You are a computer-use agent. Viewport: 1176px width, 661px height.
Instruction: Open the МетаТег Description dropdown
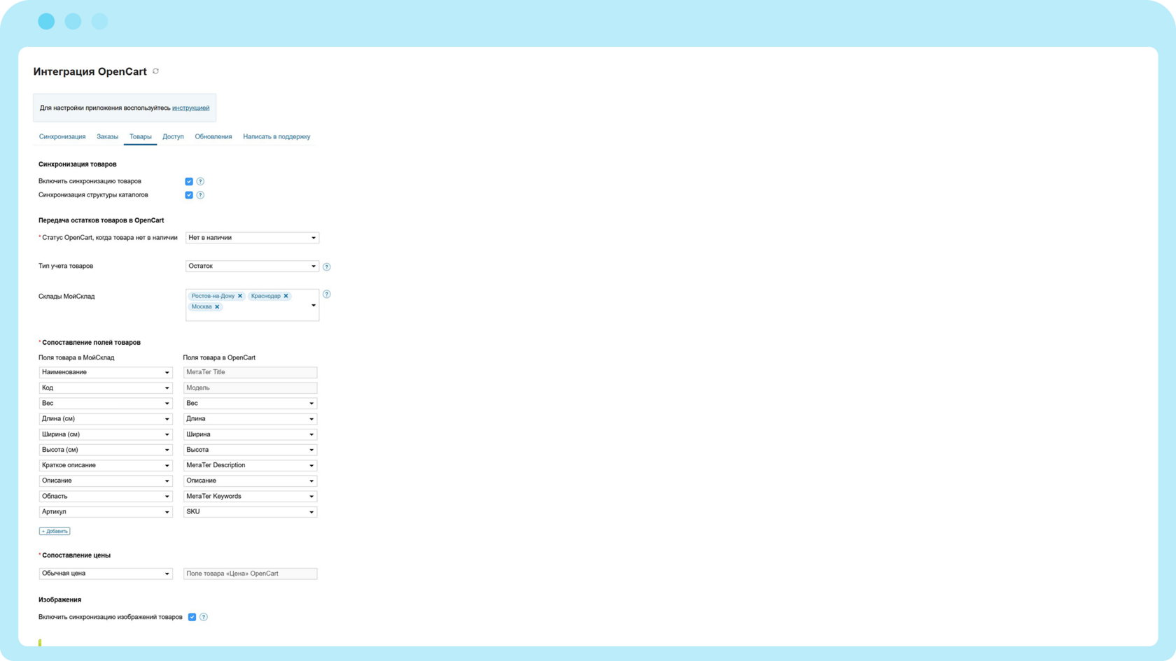click(x=250, y=465)
